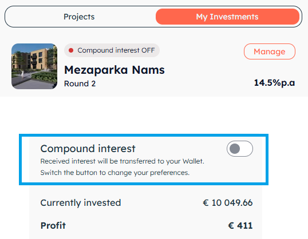This screenshot has height=239, width=308.
Task: Click the Manage button
Action: point(269,51)
